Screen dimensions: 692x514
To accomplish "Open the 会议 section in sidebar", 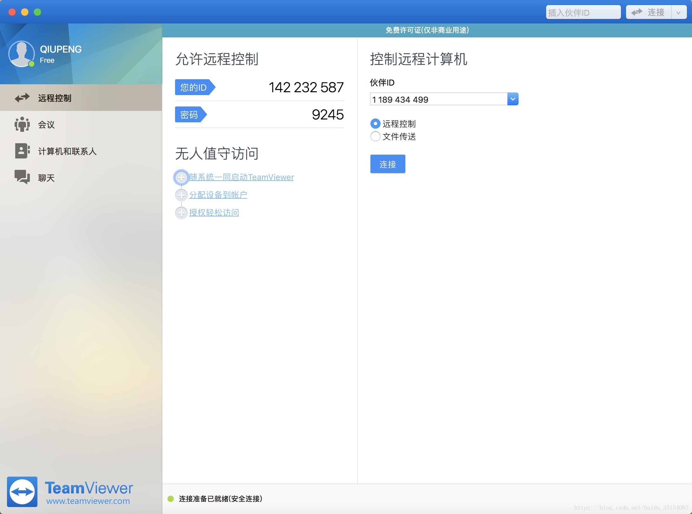I will click(46, 125).
